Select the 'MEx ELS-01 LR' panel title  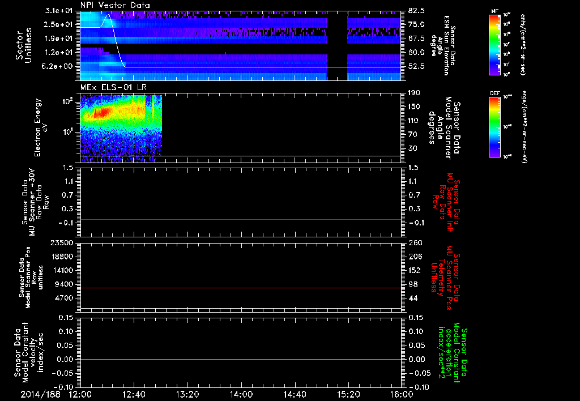tap(113, 87)
